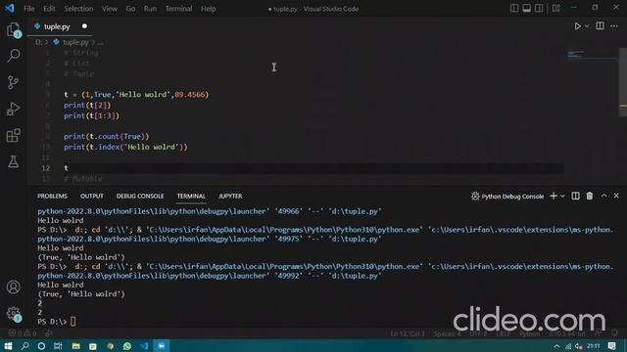Split the editor to the right
This screenshot has height=352, width=627.
coord(600,26)
